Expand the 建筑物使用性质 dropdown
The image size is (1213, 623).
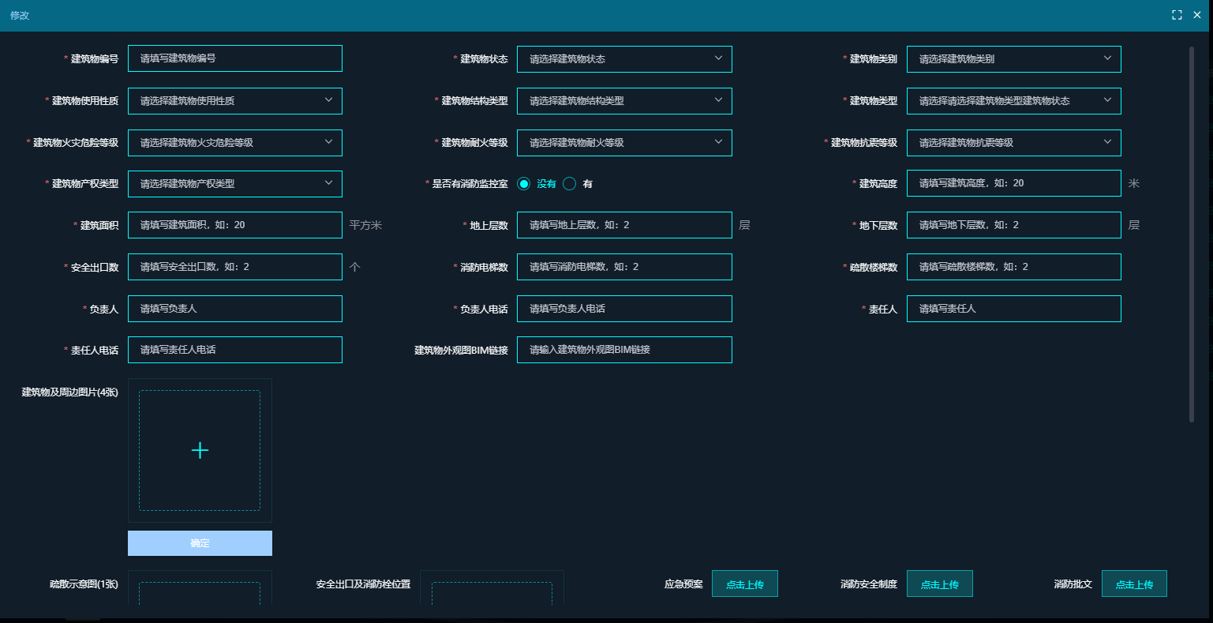234,101
